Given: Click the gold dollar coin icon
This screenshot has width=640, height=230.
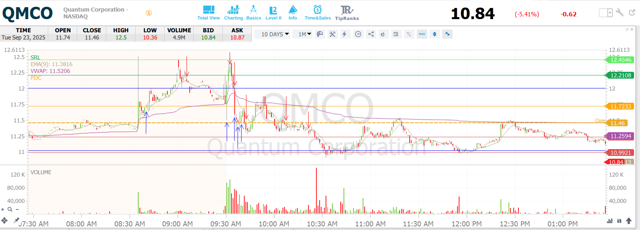Looking at the screenshot, I should click(149, 13).
